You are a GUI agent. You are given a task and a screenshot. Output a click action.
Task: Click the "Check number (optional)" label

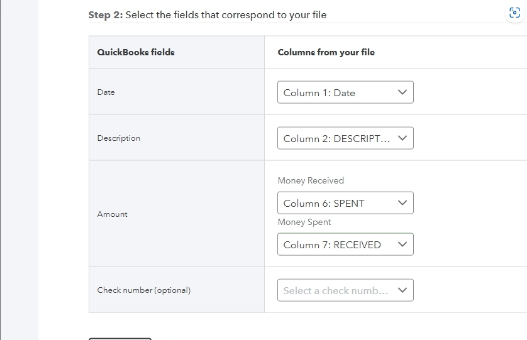[143, 290]
